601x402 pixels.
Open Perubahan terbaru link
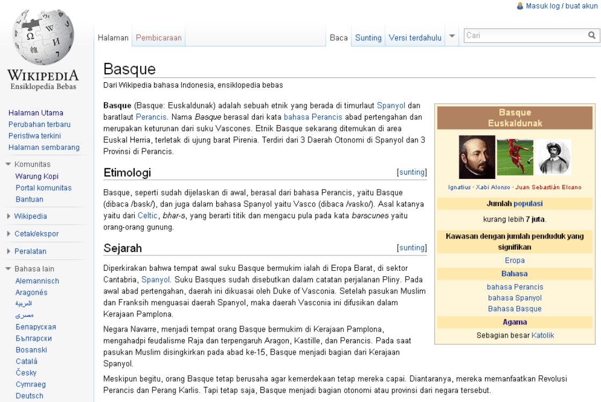[x=40, y=124]
